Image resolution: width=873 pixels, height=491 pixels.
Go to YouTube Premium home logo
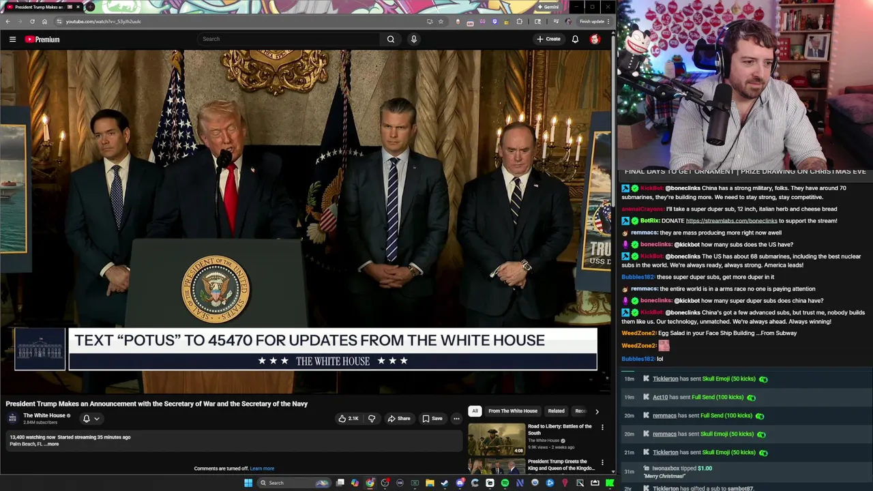(x=42, y=40)
